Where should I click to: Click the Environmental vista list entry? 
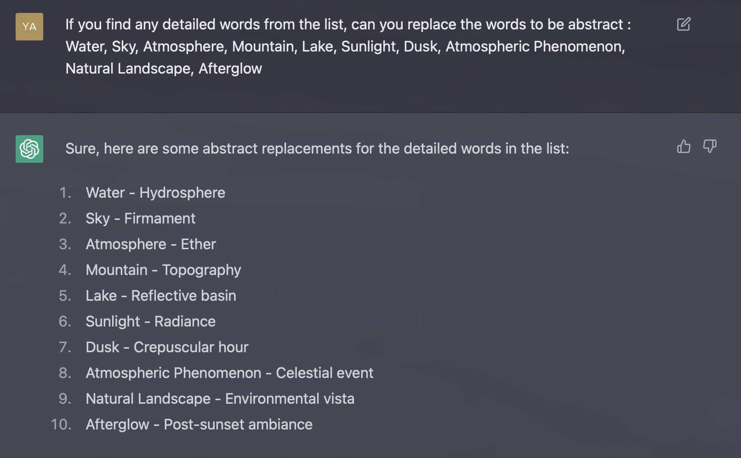point(220,399)
